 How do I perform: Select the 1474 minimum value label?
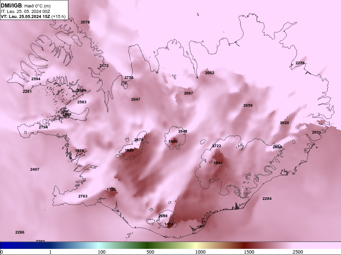[x=169, y=224]
